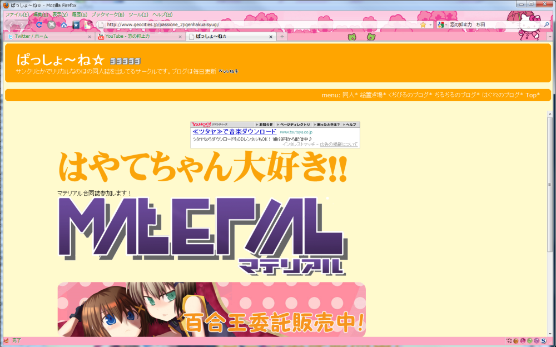The image size is (556, 347).
Task: Click the Forward navigation arrow
Action: click(22, 24)
